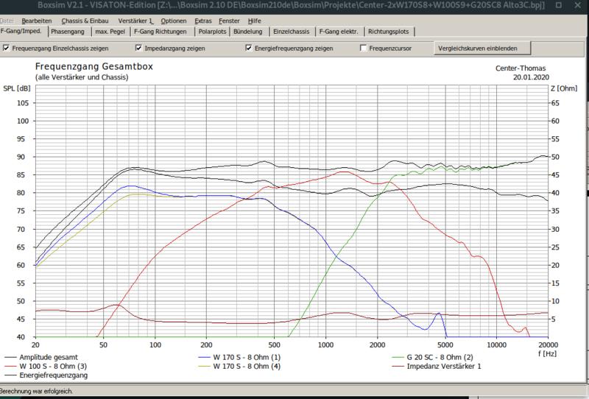Open the Verstärker 1 menu
This screenshot has width=589, height=399.
click(x=136, y=21)
